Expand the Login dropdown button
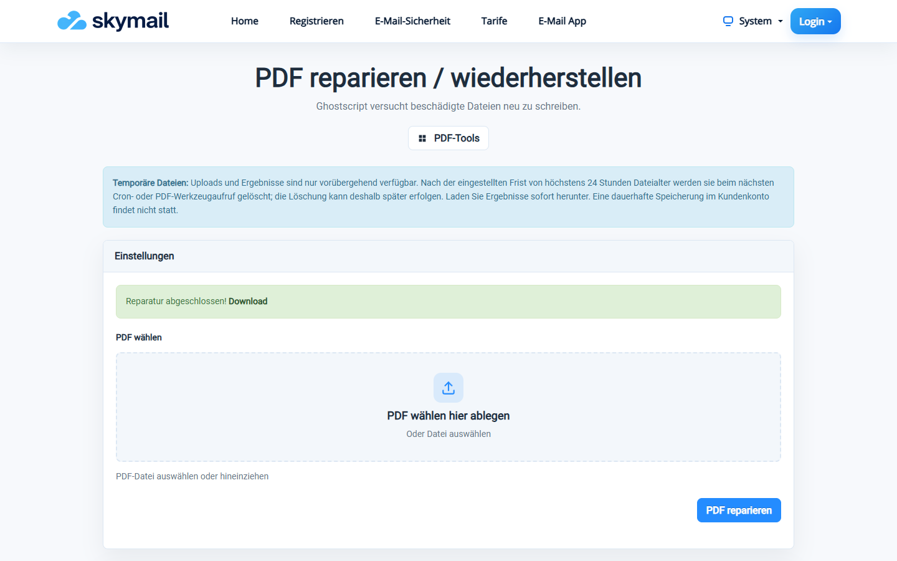 (x=815, y=21)
